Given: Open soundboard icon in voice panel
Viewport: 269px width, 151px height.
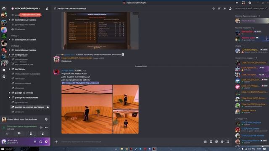Looking at the screenshot, I should pos(43,134).
